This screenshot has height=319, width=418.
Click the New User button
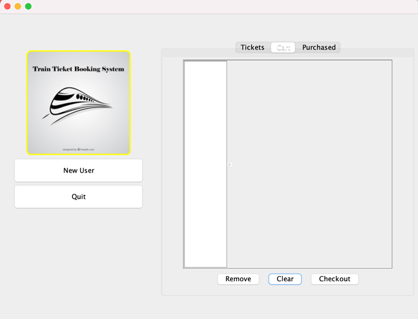(x=78, y=170)
